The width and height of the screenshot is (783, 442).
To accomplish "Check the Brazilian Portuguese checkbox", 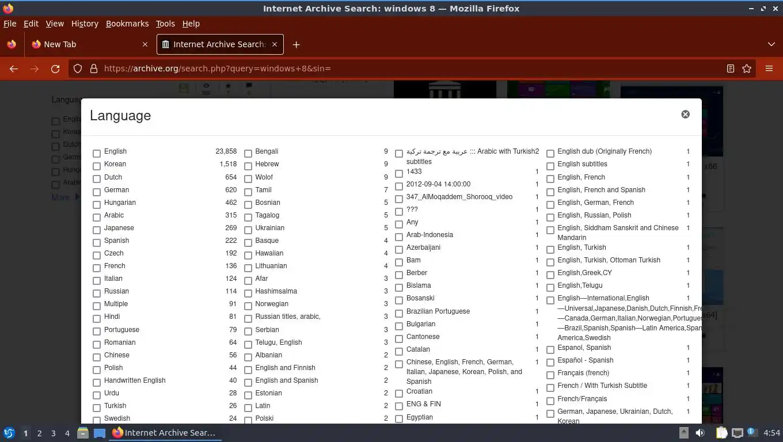I will (x=399, y=314).
